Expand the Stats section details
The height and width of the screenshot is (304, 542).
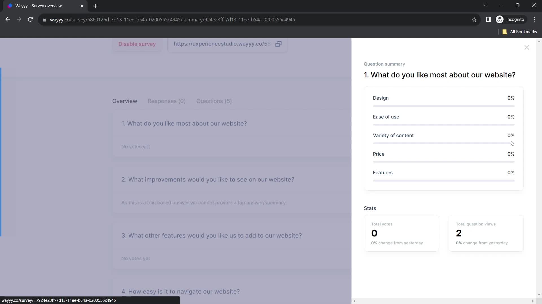[x=370, y=208]
